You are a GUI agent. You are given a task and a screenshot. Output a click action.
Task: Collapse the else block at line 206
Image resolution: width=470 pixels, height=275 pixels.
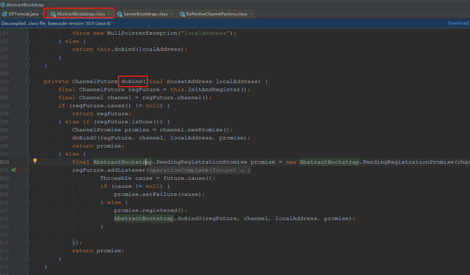coord(28,202)
